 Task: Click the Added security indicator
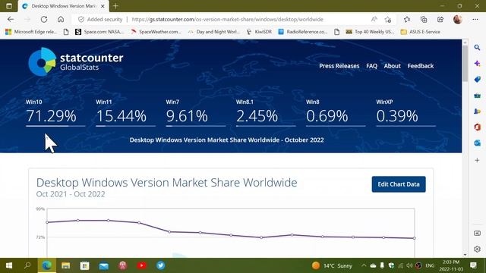[100, 19]
